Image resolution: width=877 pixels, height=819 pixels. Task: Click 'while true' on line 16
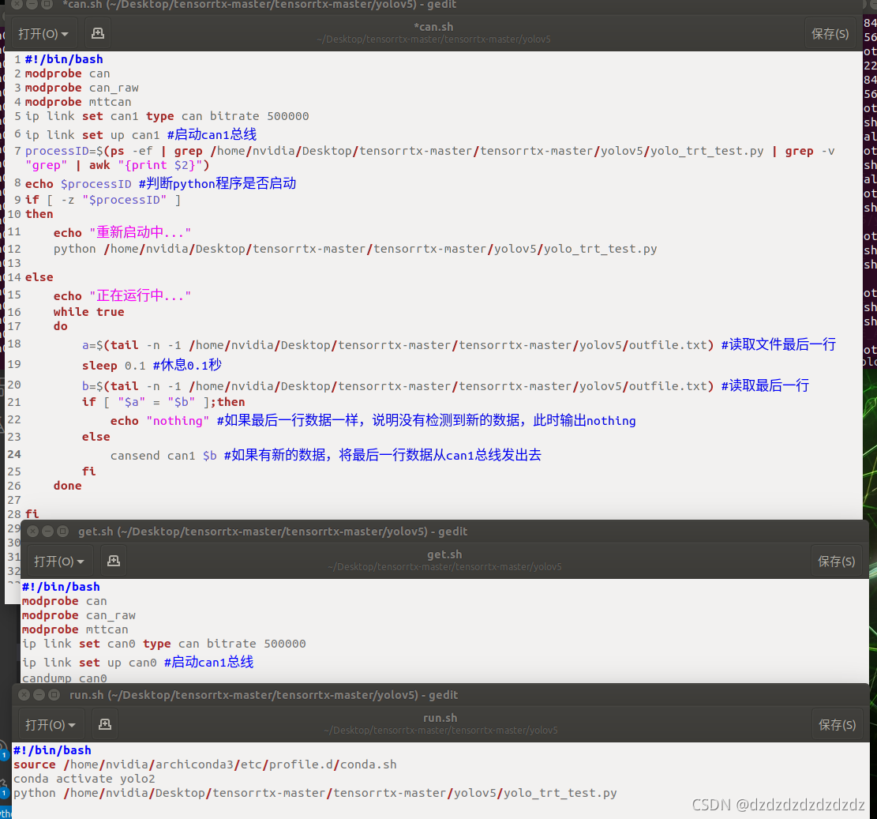coord(89,312)
